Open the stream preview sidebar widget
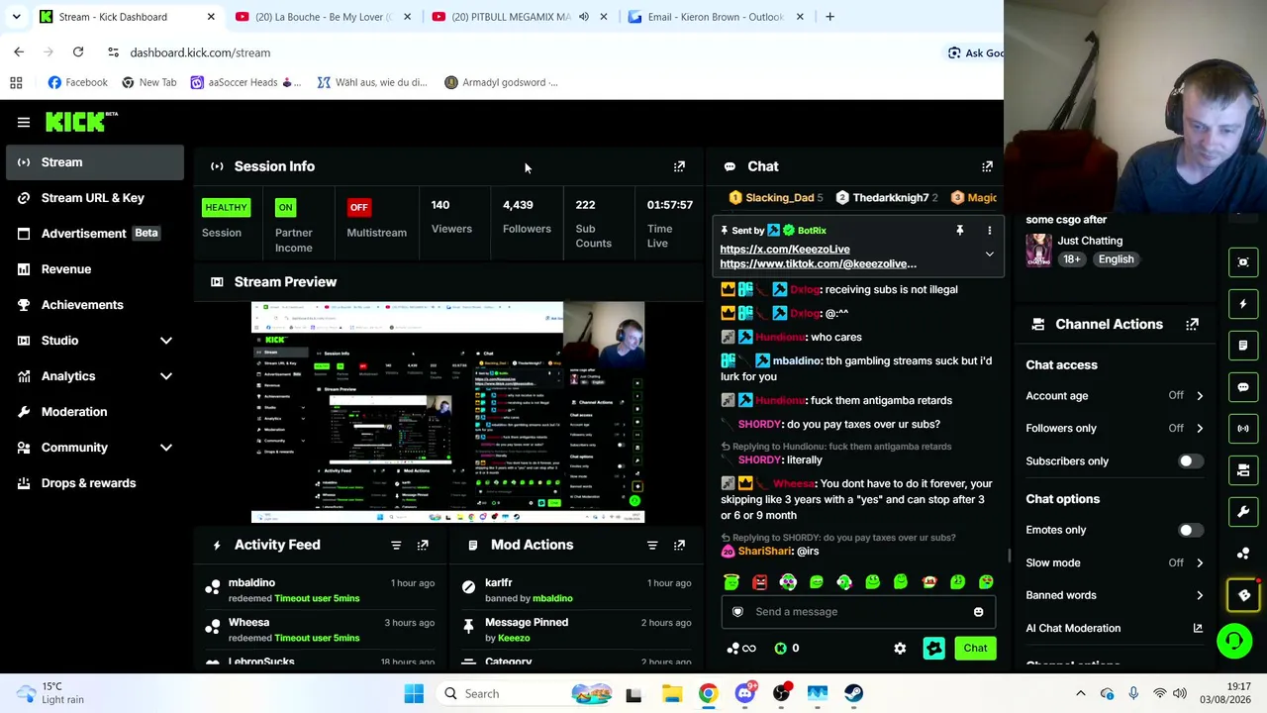This screenshot has width=1267, height=713. click(1243, 262)
